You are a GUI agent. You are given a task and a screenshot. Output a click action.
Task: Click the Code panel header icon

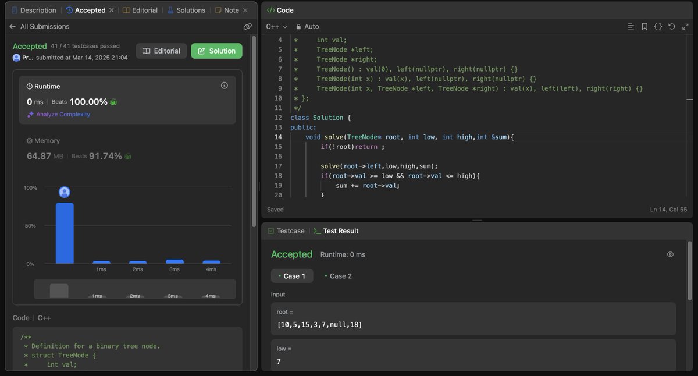[x=270, y=10]
